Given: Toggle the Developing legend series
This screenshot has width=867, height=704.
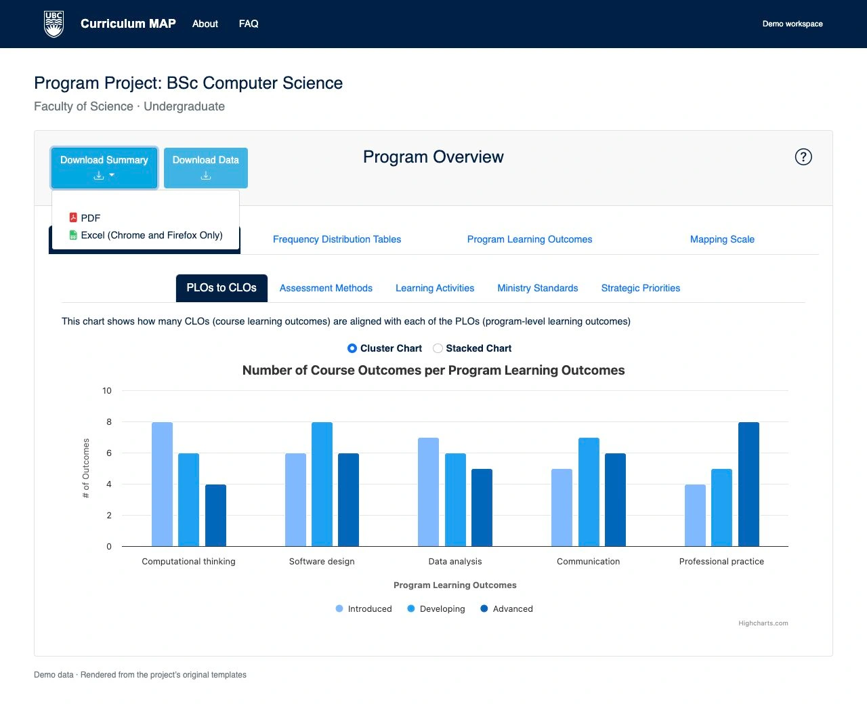Looking at the screenshot, I should [436, 609].
